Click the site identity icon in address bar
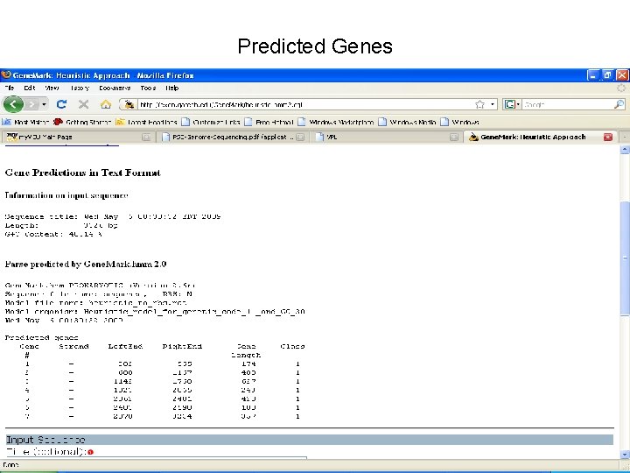This screenshot has width=630, height=473. pyautogui.click(x=129, y=104)
